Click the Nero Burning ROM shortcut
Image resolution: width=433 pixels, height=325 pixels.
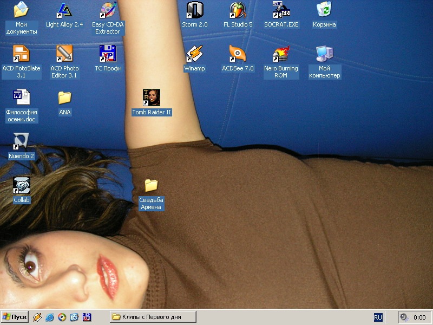tap(281, 54)
